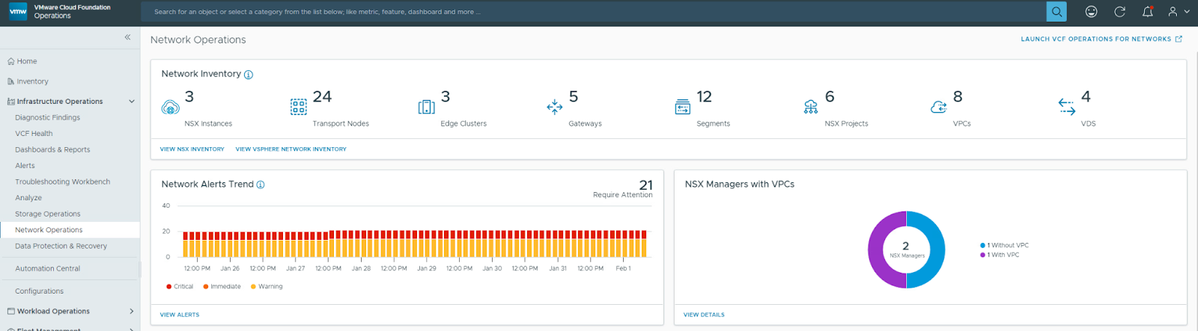Click the VDS arrows icon
Viewport: 1198px width, 331px height.
[1067, 107]
